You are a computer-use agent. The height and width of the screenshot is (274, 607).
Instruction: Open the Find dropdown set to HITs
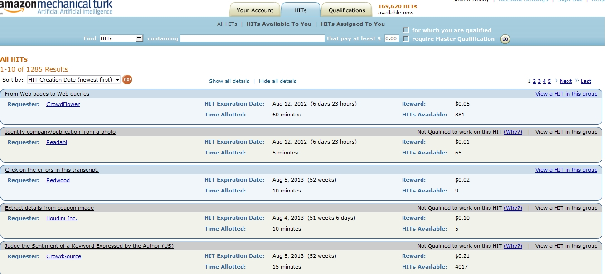click(121, 38)
